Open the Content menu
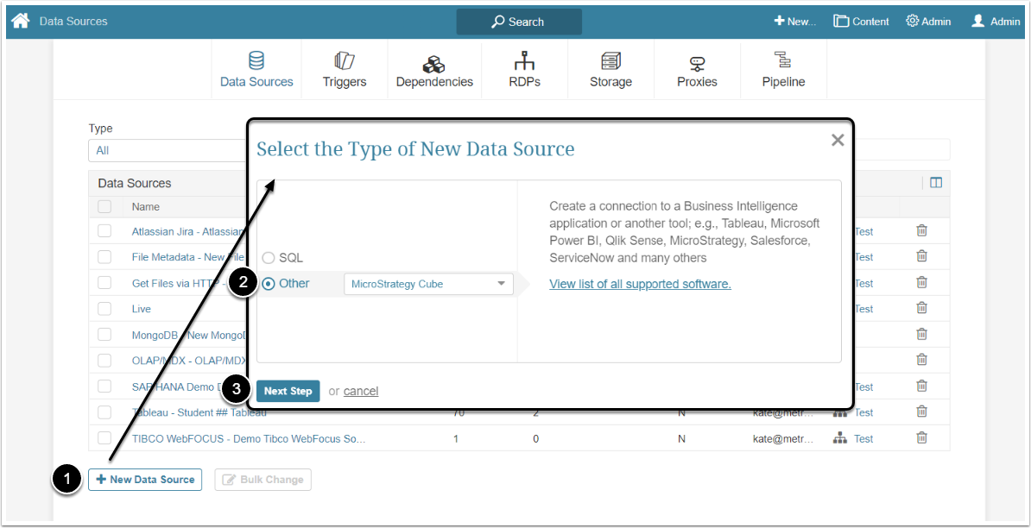The width and height of the screenshot is (1031, 528). coord(861,22)
